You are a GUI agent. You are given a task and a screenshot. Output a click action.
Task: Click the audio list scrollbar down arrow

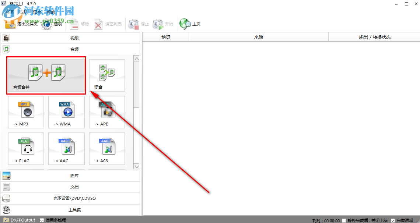(x=136, y=166)
